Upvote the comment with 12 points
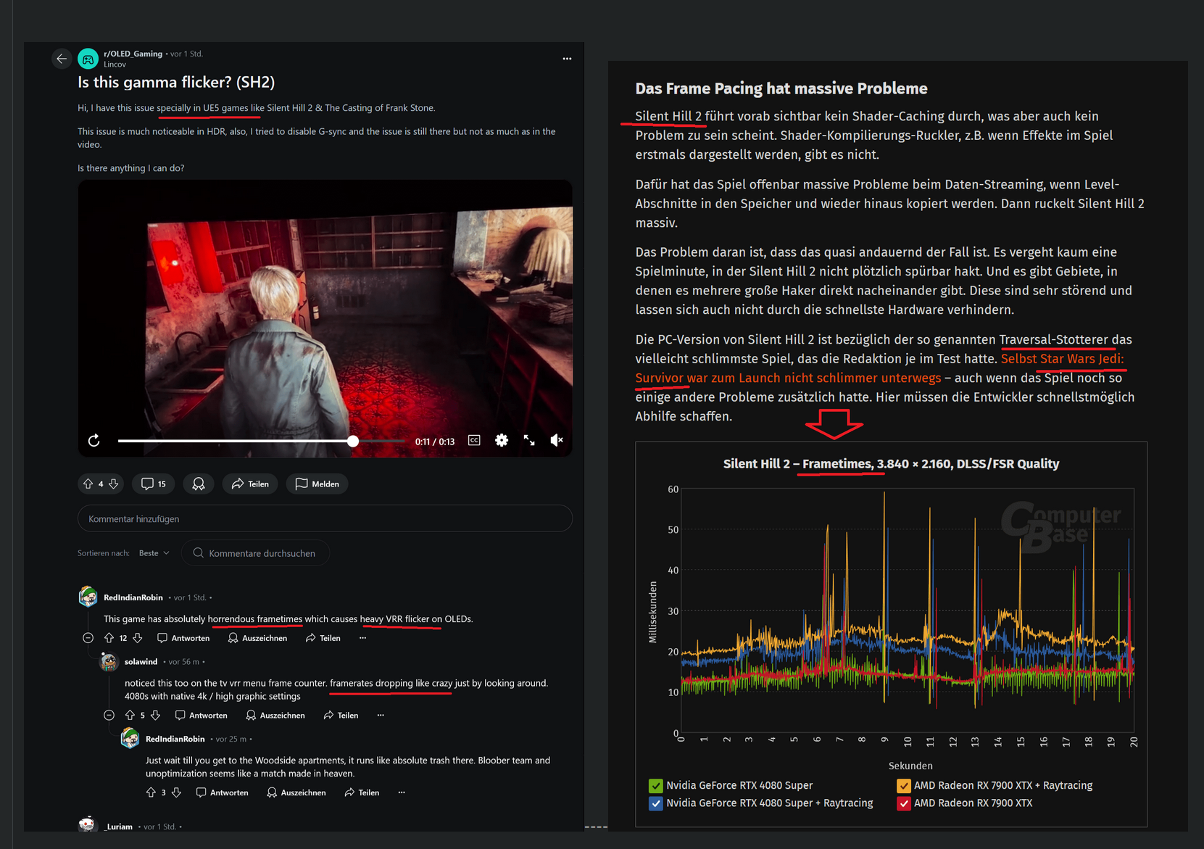Viewport: 1204px width, 849px height. 109,638
